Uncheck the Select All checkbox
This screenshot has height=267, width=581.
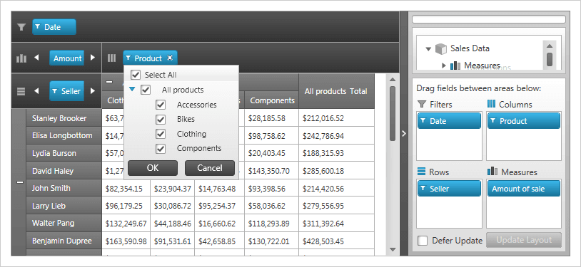tap(136, 75)
